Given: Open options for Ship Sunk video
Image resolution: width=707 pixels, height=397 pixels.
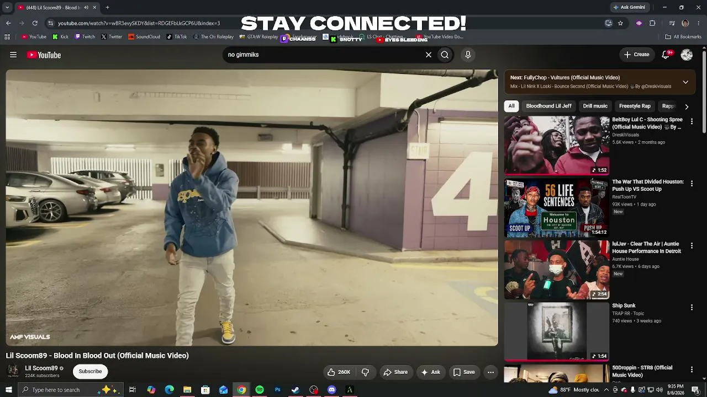Looking at the screenshot, I should (692, 307).
